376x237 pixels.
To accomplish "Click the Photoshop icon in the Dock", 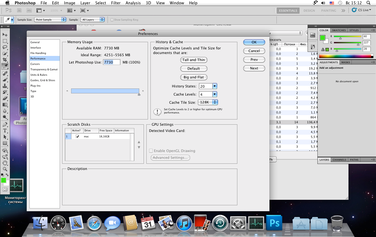I will (274, 223).
